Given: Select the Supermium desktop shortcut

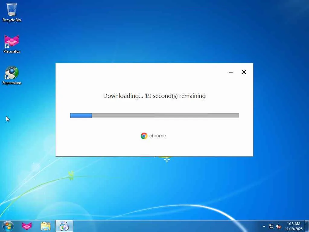Looking at the screenshot, I should click(12, 75).
